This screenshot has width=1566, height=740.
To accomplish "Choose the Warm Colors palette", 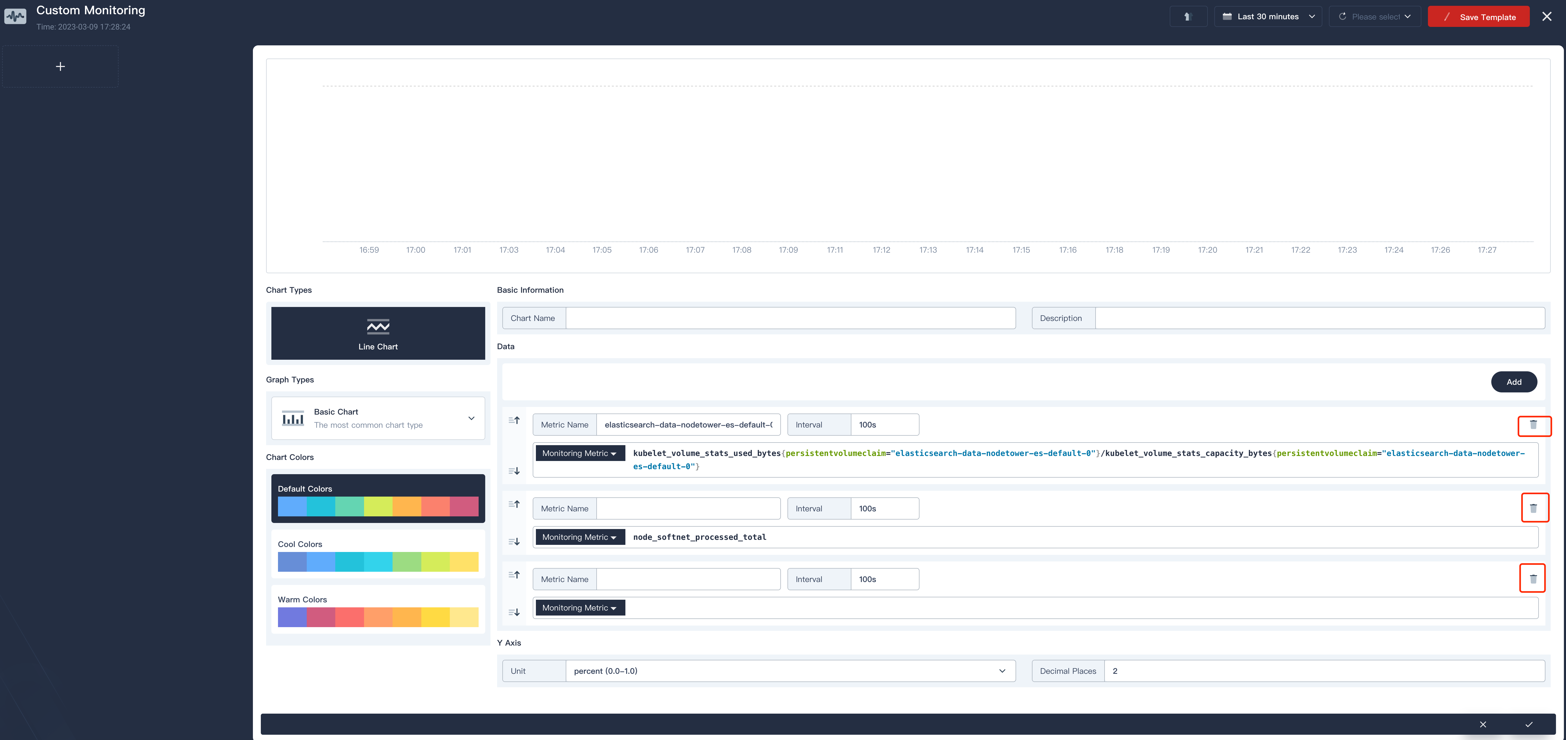I will (378, 609).
